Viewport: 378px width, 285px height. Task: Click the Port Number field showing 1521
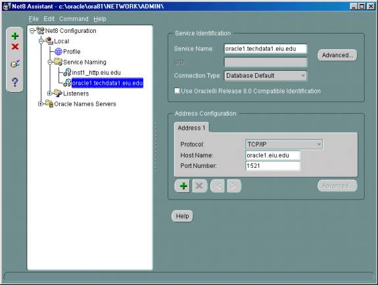273,166
